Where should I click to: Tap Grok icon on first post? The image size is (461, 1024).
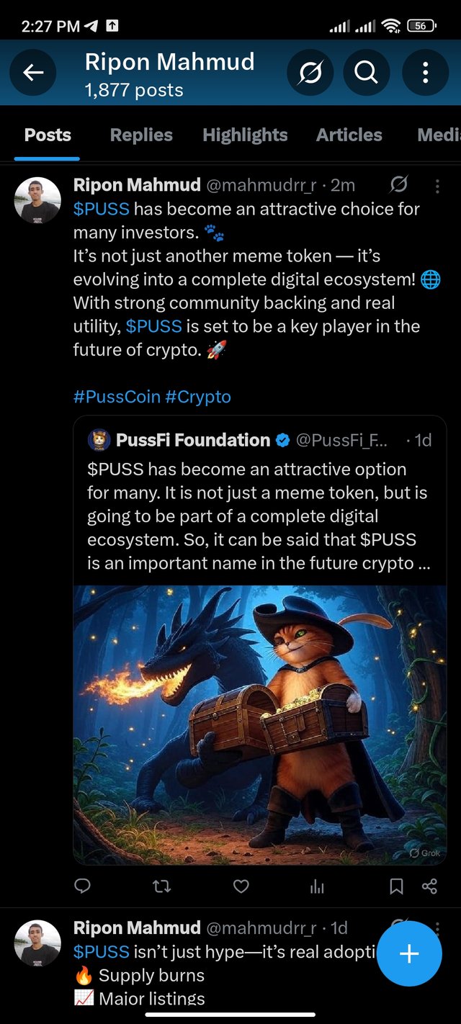[398, 185]
